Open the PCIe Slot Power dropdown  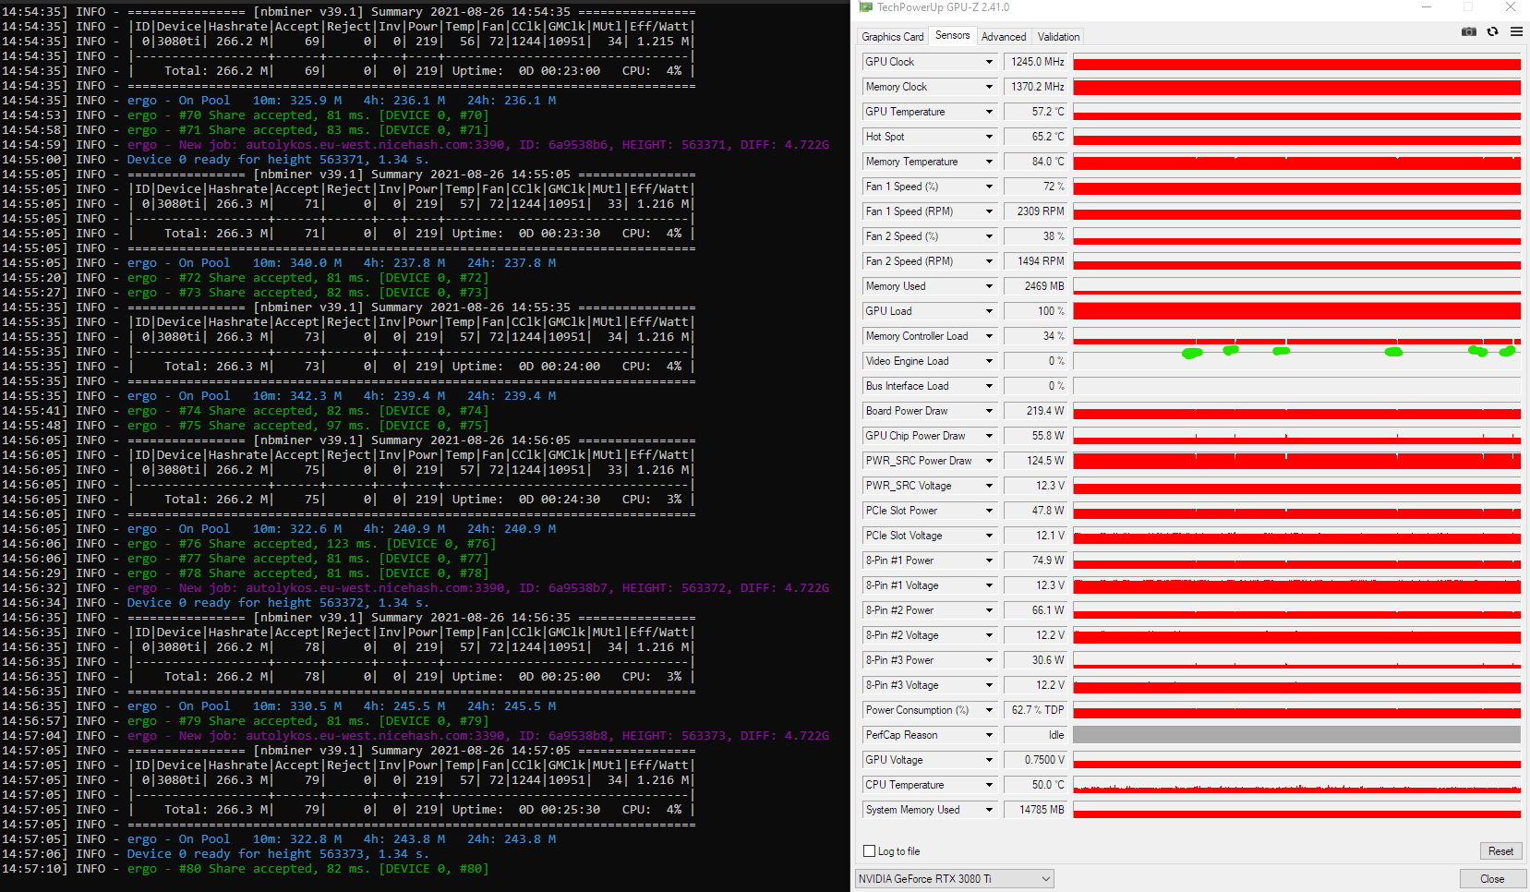coord(989,511)
